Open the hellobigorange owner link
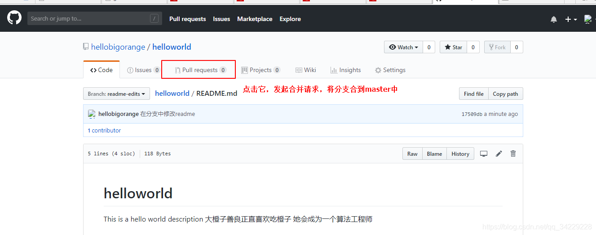This screenshot has width=596, height=235. click(x=118, y=47)
